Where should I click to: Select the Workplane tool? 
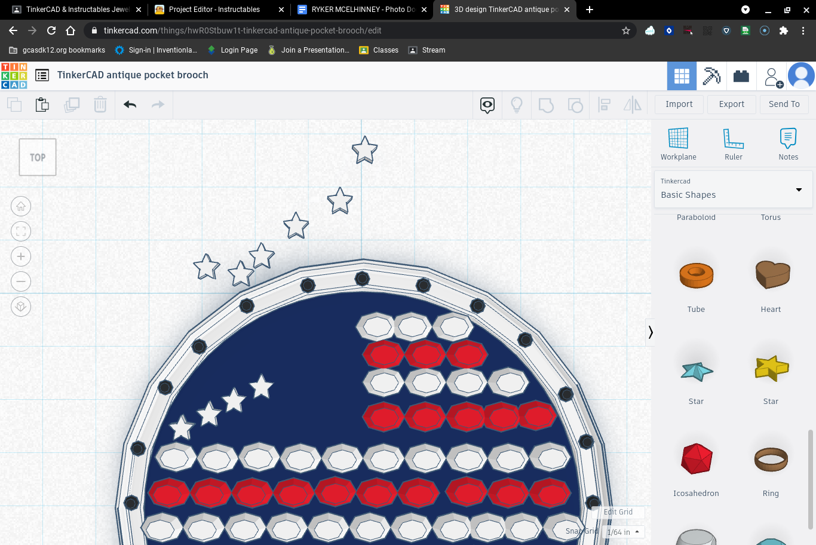click(x=678, y=144)
